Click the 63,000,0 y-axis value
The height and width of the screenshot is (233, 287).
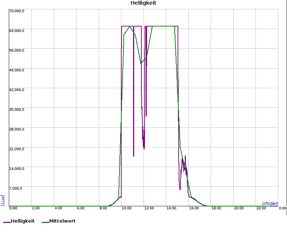(17, 31)
